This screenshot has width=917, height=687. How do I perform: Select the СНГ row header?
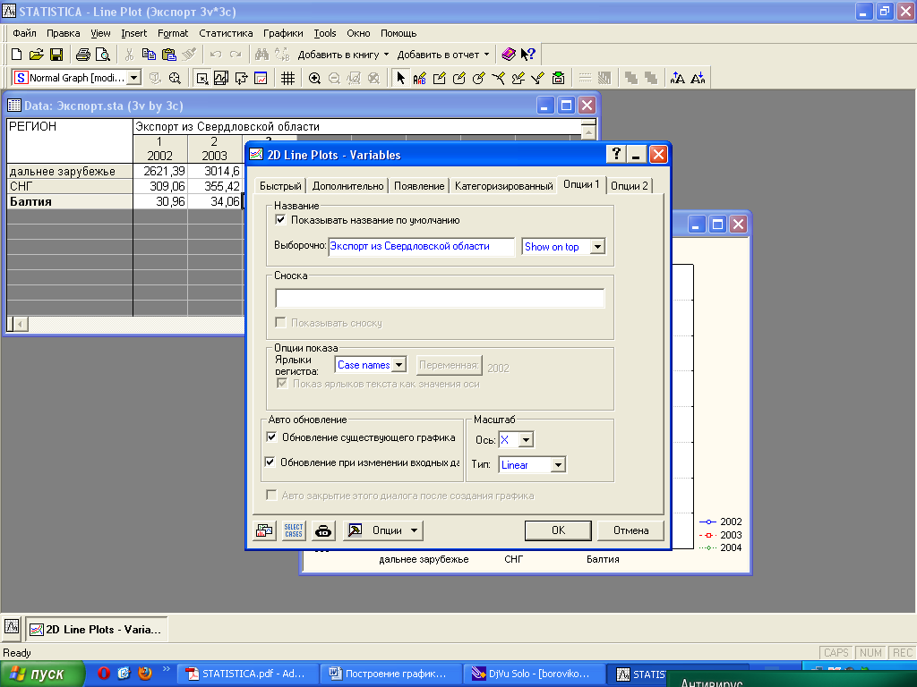pyautogui.click(x=70, y=186)
